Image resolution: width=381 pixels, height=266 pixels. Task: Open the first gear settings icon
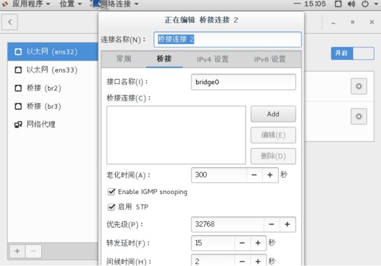click(359, 86)
